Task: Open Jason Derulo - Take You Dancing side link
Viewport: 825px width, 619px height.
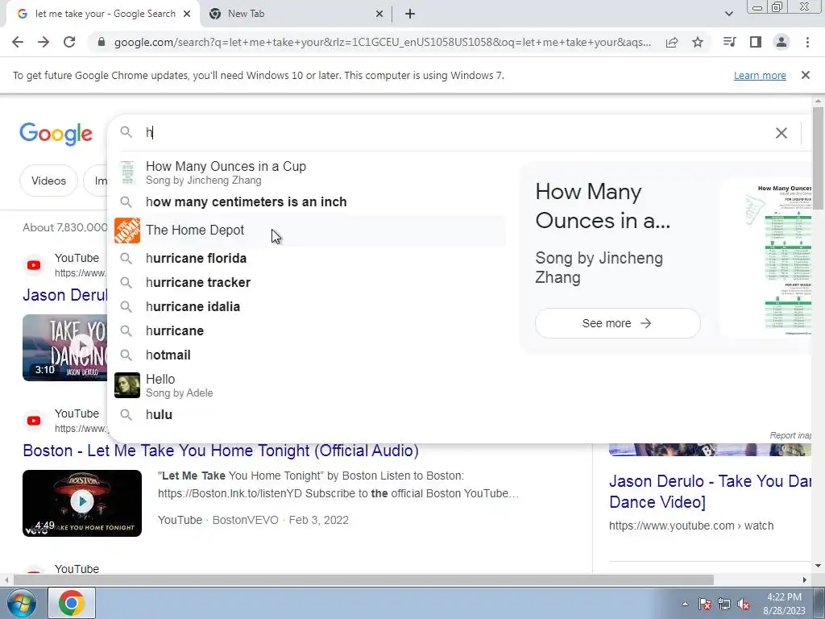Action: [x=711, y=491]
